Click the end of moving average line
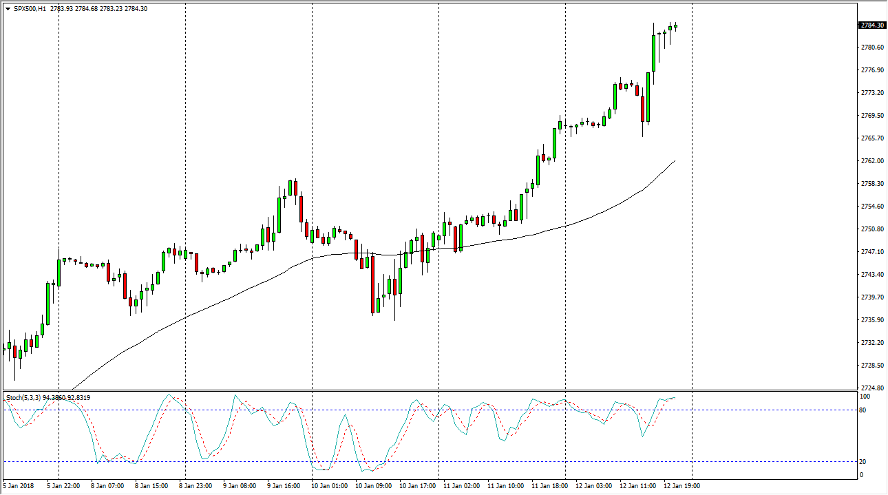 (674, 160)
